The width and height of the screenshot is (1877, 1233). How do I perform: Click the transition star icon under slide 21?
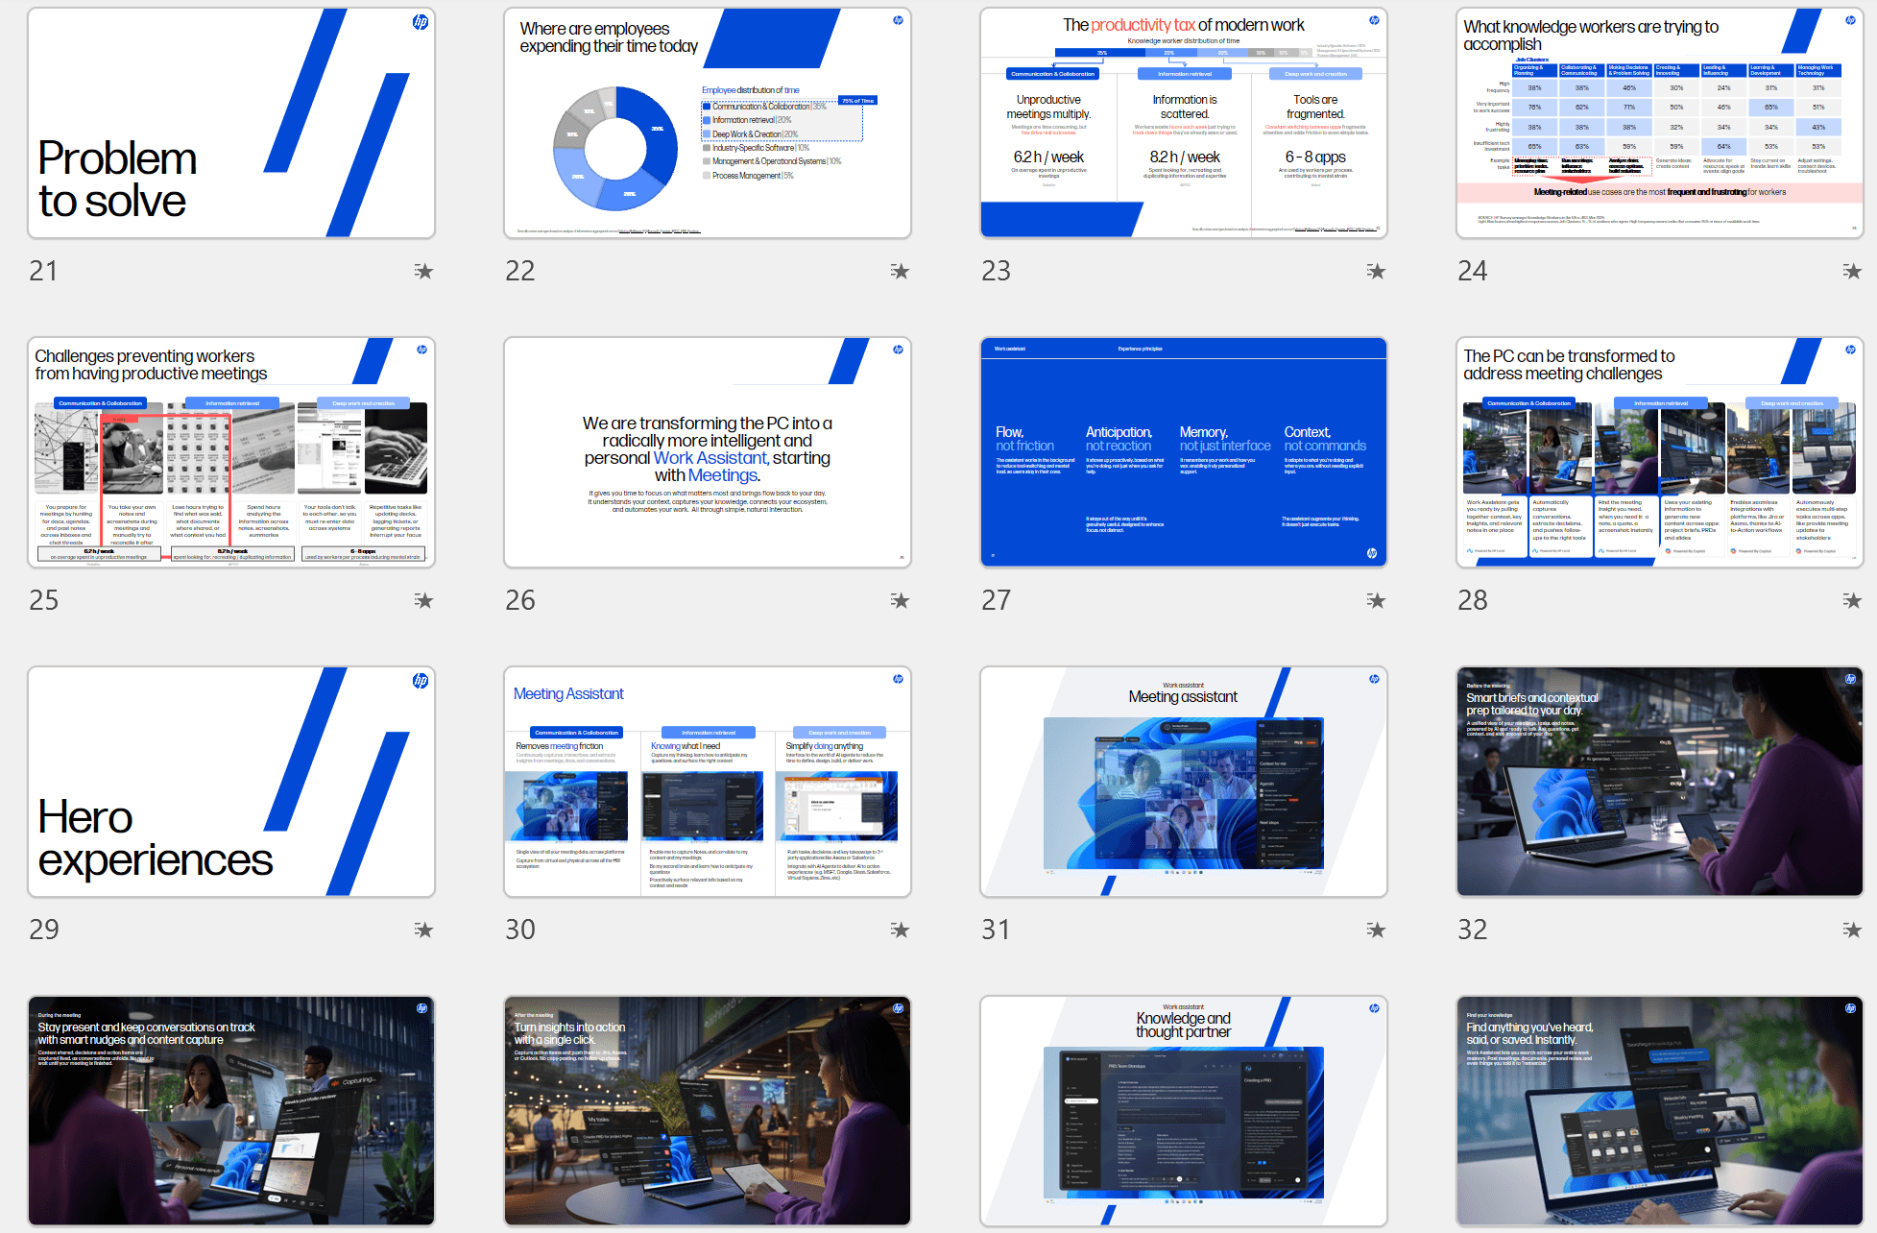(x=423, y=272)
